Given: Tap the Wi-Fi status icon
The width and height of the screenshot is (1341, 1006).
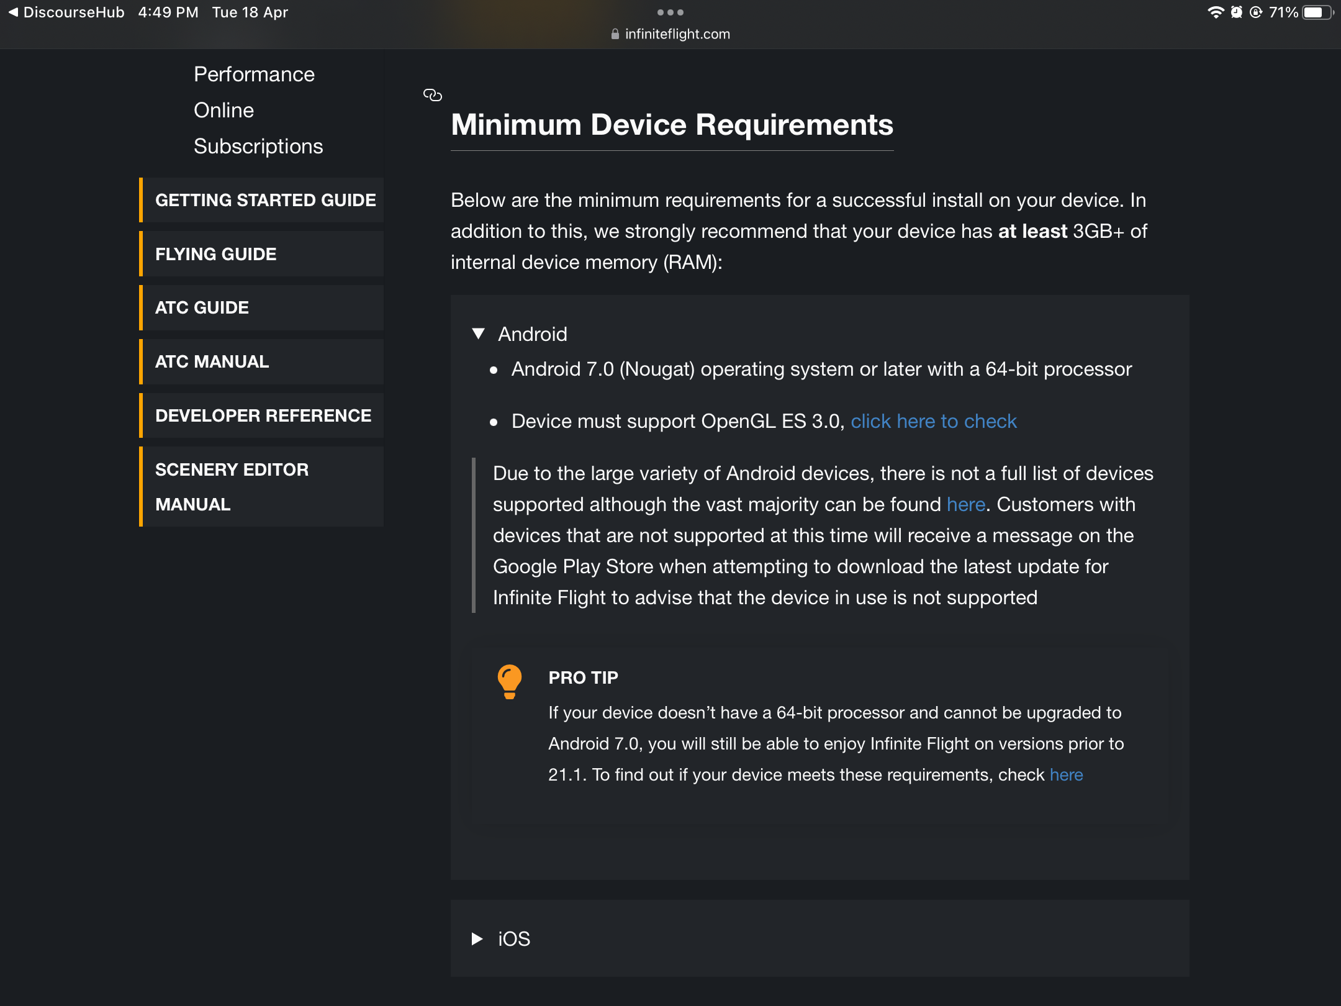Looking at the screenshot, I should (1214, 12).
